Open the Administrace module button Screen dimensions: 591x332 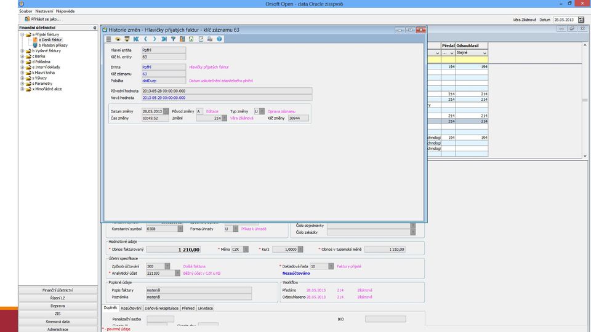(58, 329)
